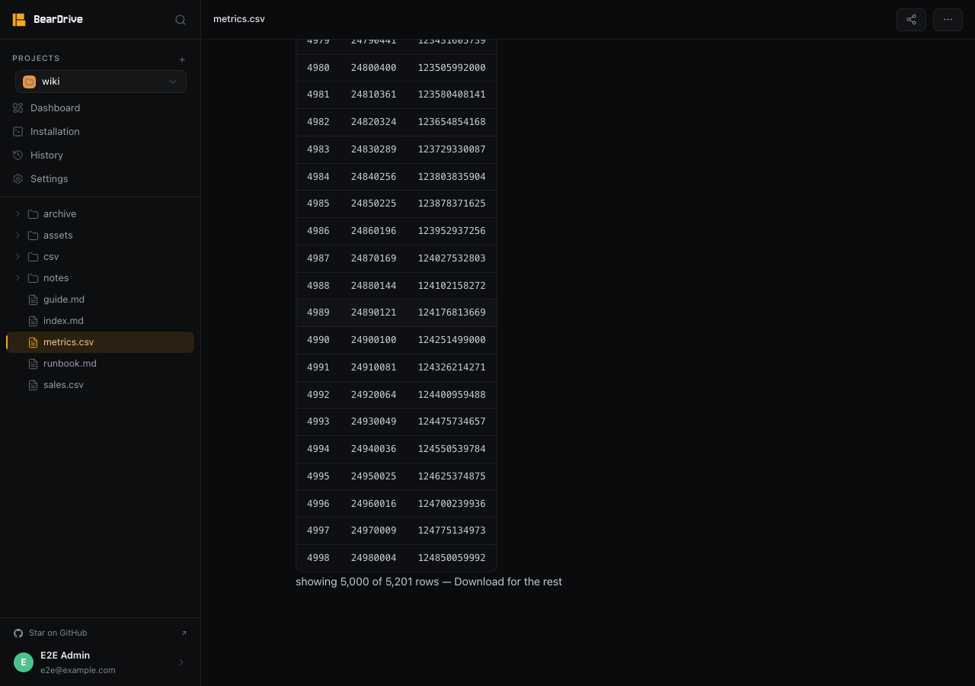The image size is (975, 686).
Task: Click the Dashboard grid icon
Action: [18, 108]
